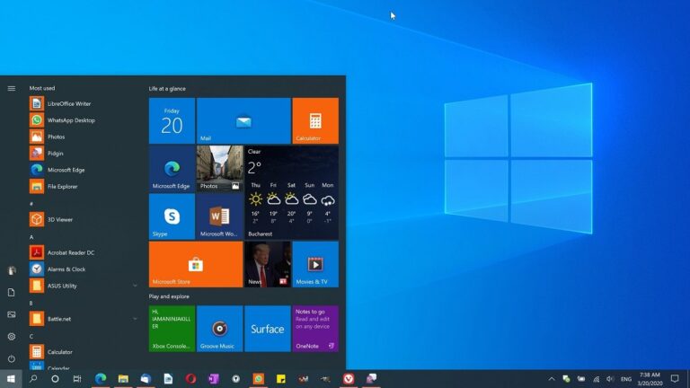Image resolution: width=690 pixels, height=388 pixels.
Task: Open the clock showing 7:38 AM
Action: click(x=650, y=379)
